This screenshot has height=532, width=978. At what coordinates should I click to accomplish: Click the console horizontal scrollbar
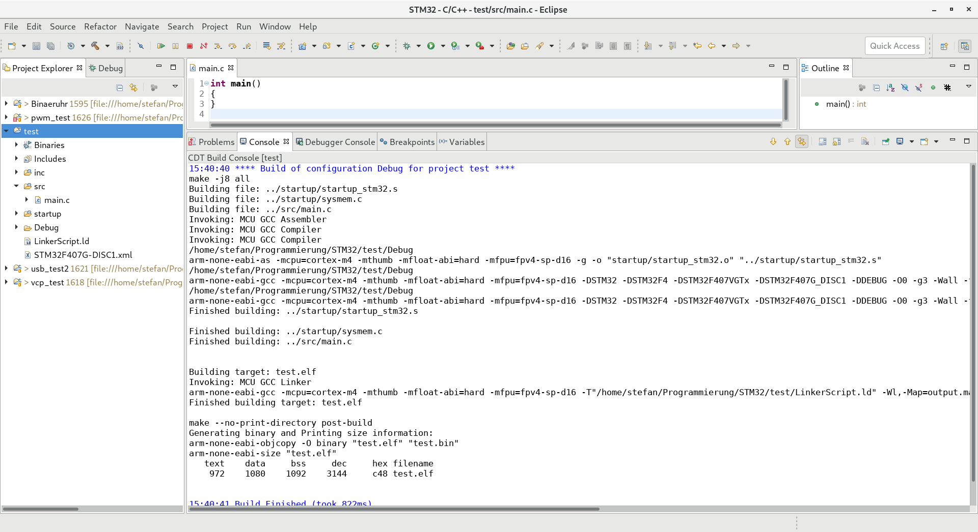point(394,509)
